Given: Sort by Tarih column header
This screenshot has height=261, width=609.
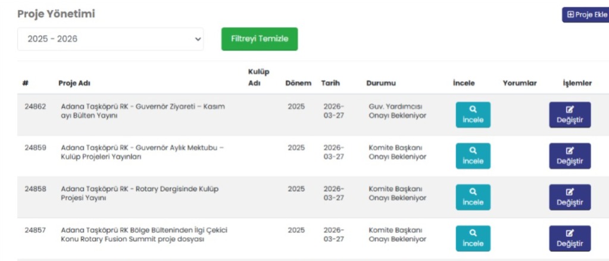Looking at the screenshot, I should click(330, 83).
